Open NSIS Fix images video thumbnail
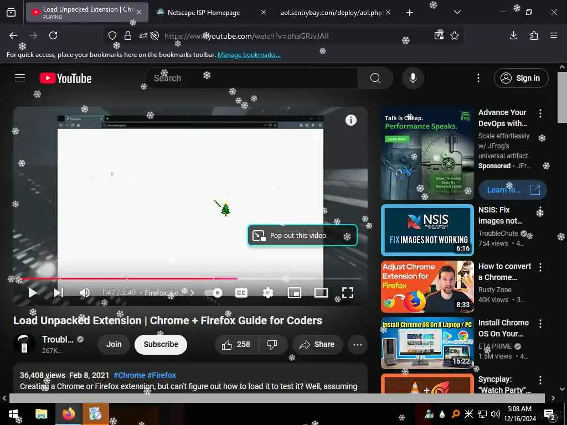Image resolution: width=567 pixels, height=425 pixels. point(427,230)
